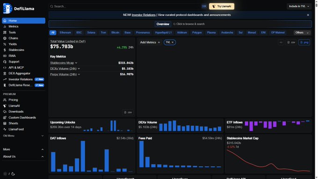Expand the Old Menu section
The height and width of the screenshot is (179, 318).
[23, 136]
